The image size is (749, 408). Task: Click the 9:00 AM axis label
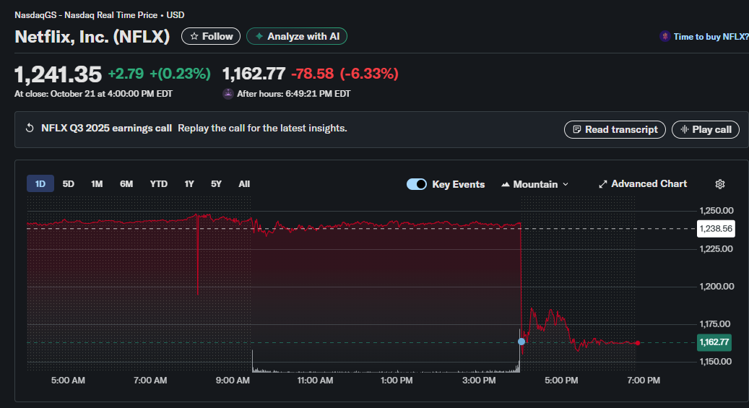(x=233, y=381)
